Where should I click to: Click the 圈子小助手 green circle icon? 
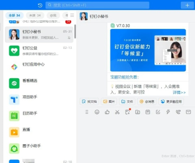[x=14, y=149]
